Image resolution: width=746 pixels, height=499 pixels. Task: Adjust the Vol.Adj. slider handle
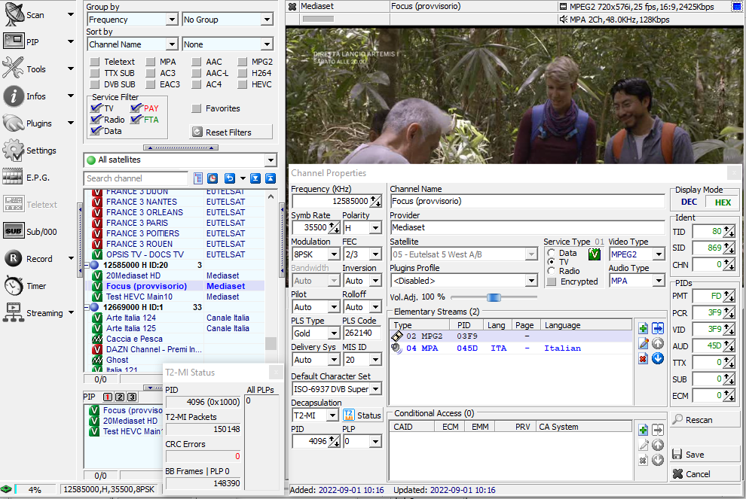(494, 297)
